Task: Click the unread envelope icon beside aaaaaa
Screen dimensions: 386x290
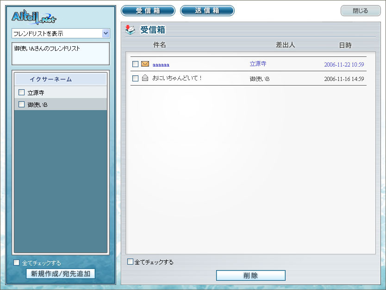Action: tap(145, 64)
